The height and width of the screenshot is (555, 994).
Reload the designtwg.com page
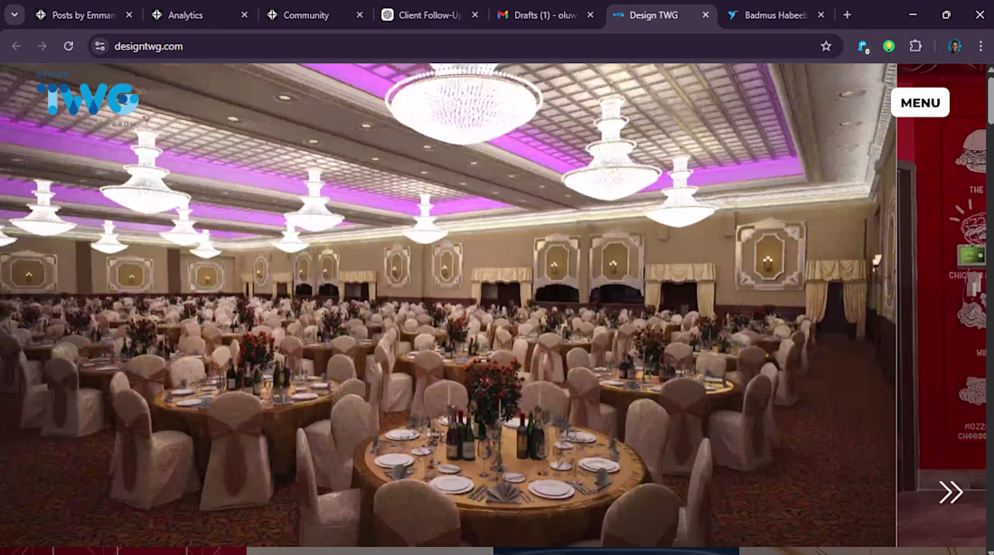[x=69, y=46]
